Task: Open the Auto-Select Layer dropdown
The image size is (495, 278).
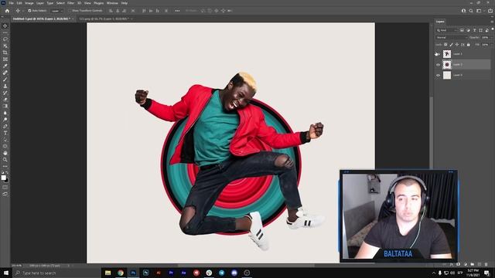Action: pos(57,11)
